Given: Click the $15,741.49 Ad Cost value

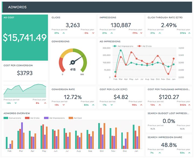Looking at the screenshot, I should [25, 37].
